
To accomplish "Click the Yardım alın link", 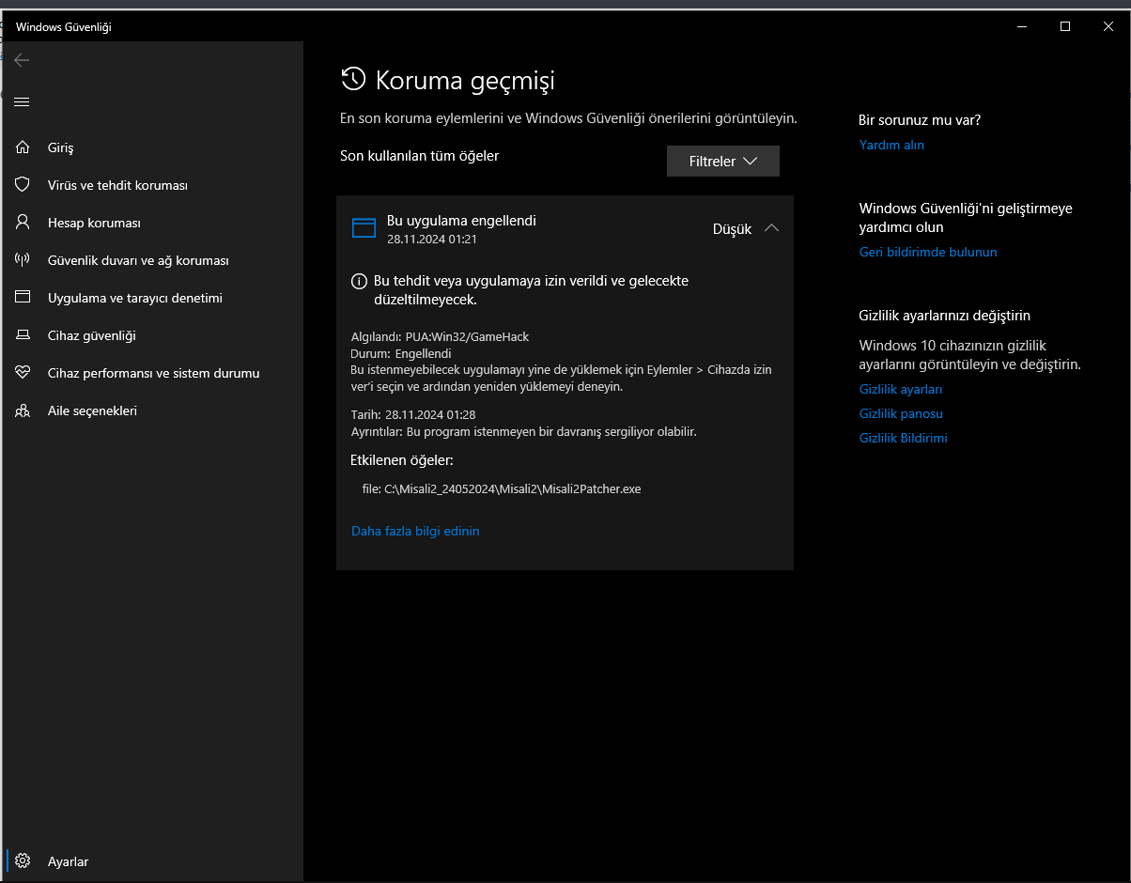I will click(891, 145).
